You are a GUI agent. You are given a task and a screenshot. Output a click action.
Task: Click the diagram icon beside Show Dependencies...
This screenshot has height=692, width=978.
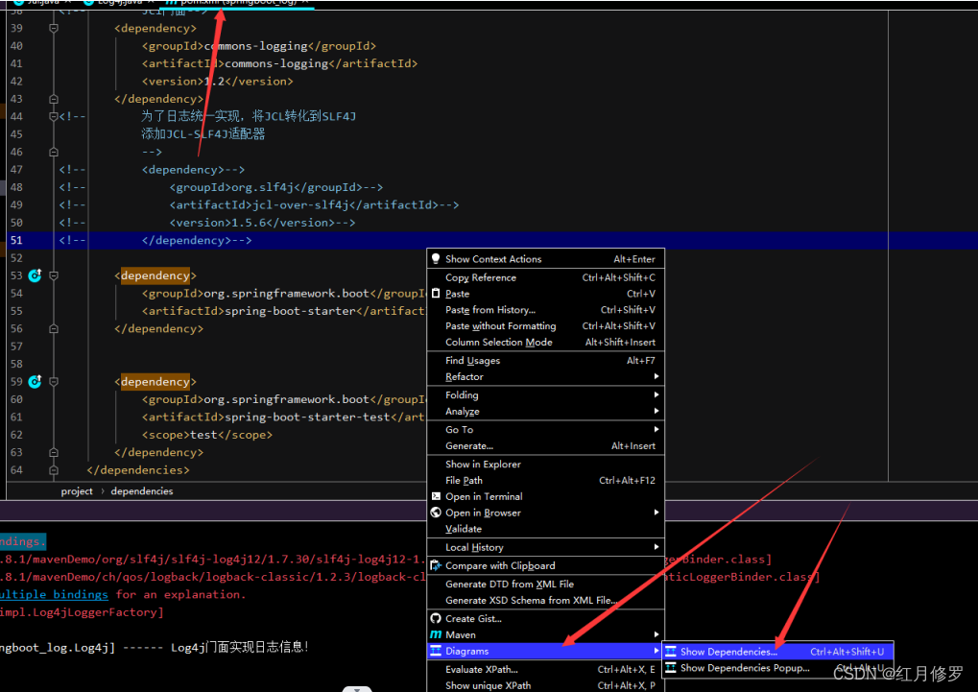coord(671,652)
